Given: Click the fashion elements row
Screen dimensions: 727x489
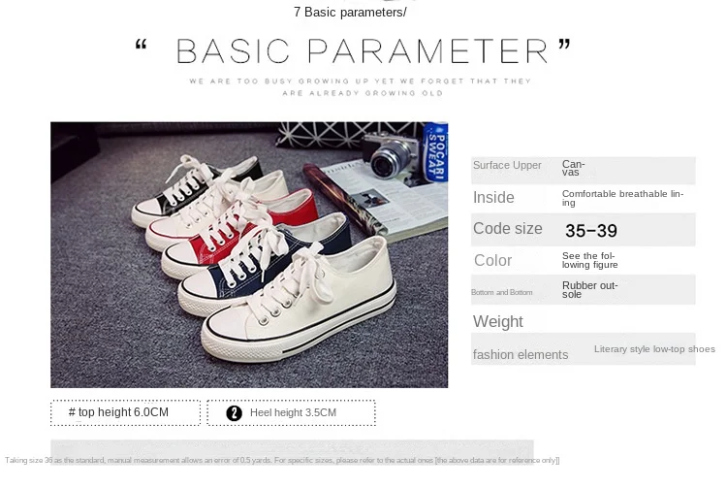Looking at the screenshot, I should click(584, 349).
